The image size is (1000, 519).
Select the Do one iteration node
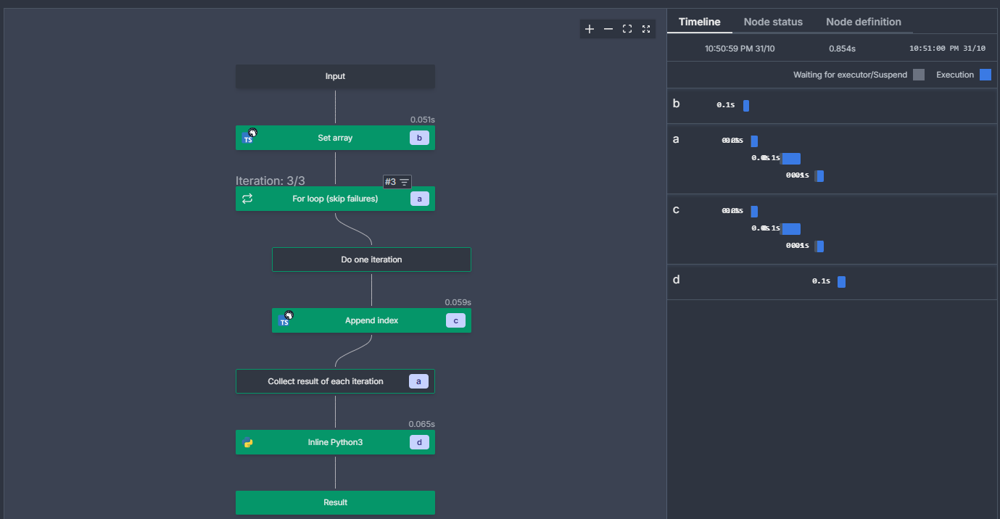click(371, 259)
